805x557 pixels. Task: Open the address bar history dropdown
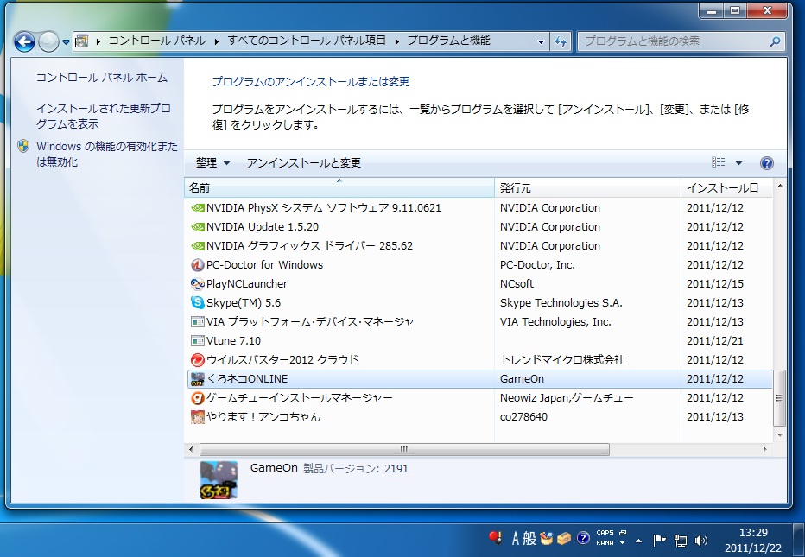(x=542, y=41)
